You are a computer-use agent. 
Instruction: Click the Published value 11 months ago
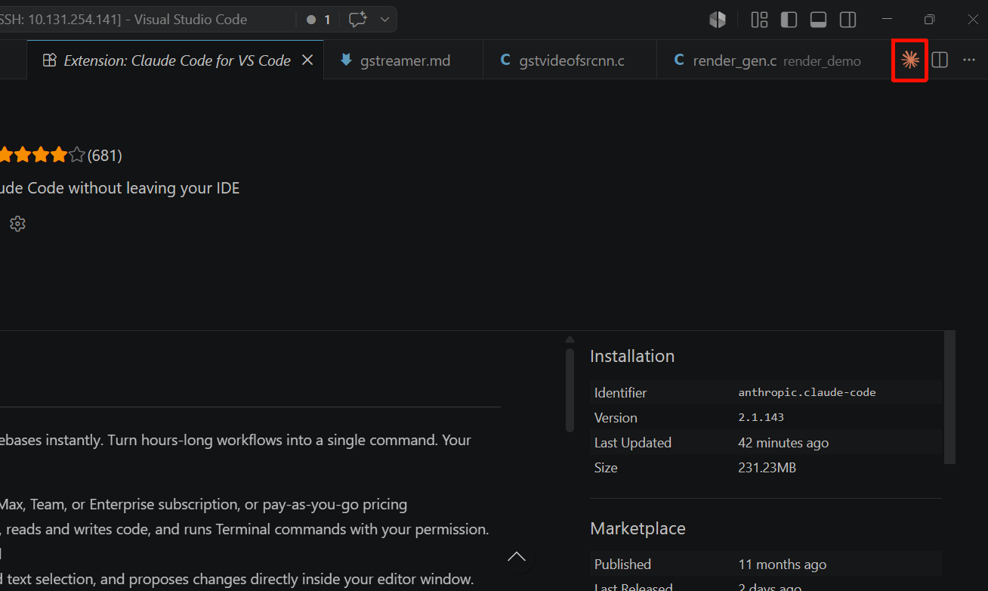tap(782, 565)
